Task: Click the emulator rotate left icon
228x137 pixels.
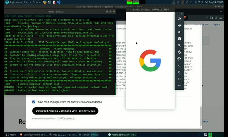Action: pos(179,52)
